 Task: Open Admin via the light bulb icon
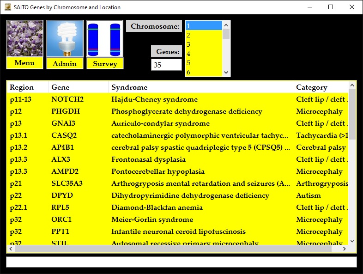pyautogui.click(x=65, y=39)
